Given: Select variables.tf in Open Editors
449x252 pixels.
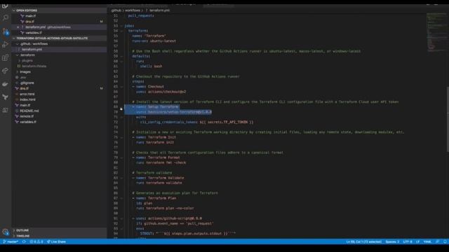Looking at the screenshot, I should [x=34, y=33].
